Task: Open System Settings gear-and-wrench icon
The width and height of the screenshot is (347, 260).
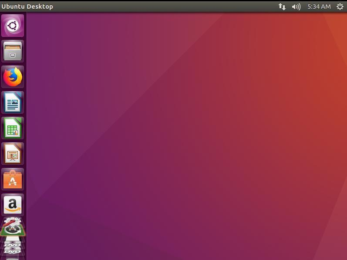Action: 13,221
